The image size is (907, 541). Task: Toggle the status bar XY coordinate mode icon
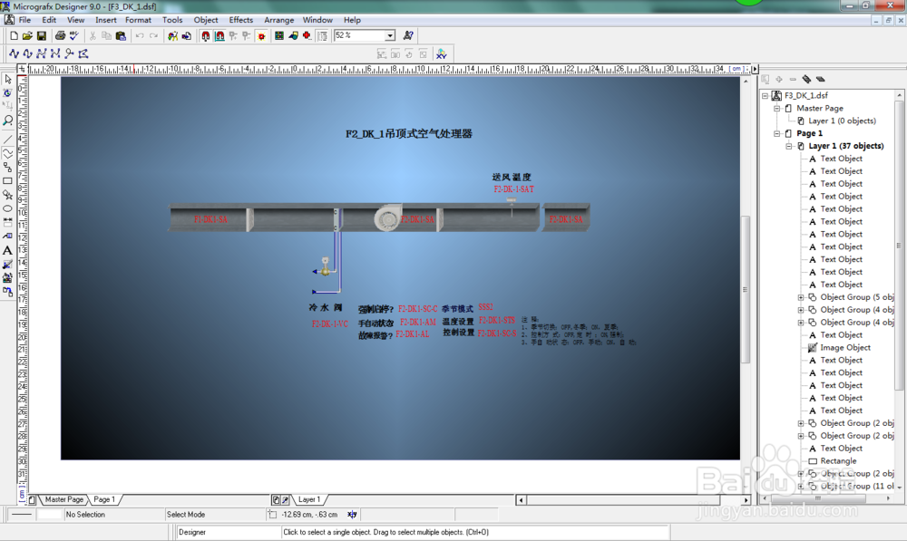(352, 515)
